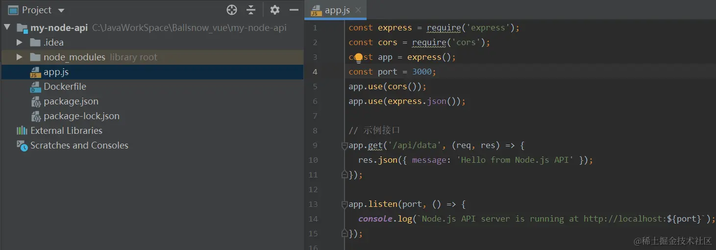Select the node_modules library root
This screenshot has height=250, width=716.
(x=152, y=57)
